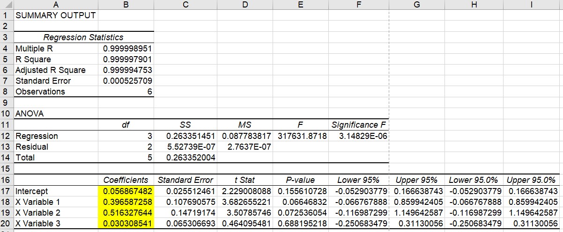Viewport: 563px width, 232px height.
Task: Click the Select All corner button
Action: [7, 5]
